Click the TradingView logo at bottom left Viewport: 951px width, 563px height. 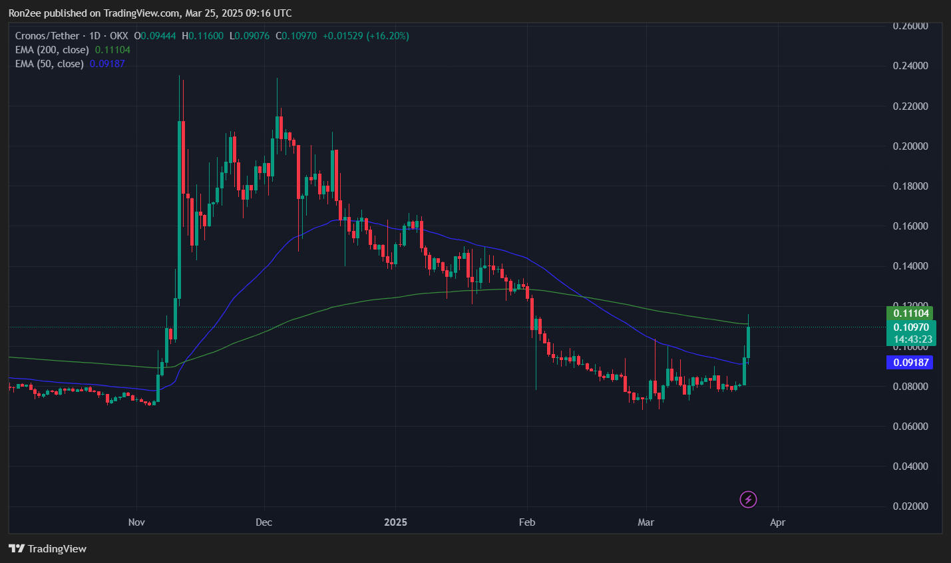click(x=47, y=548)
